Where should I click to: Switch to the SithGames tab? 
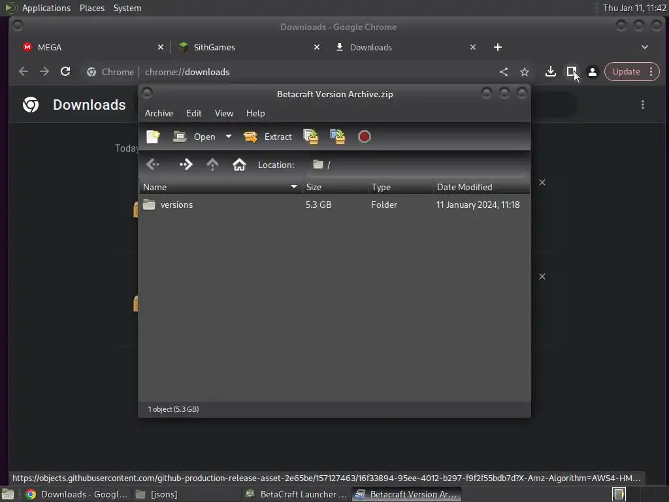click(248, 47)
